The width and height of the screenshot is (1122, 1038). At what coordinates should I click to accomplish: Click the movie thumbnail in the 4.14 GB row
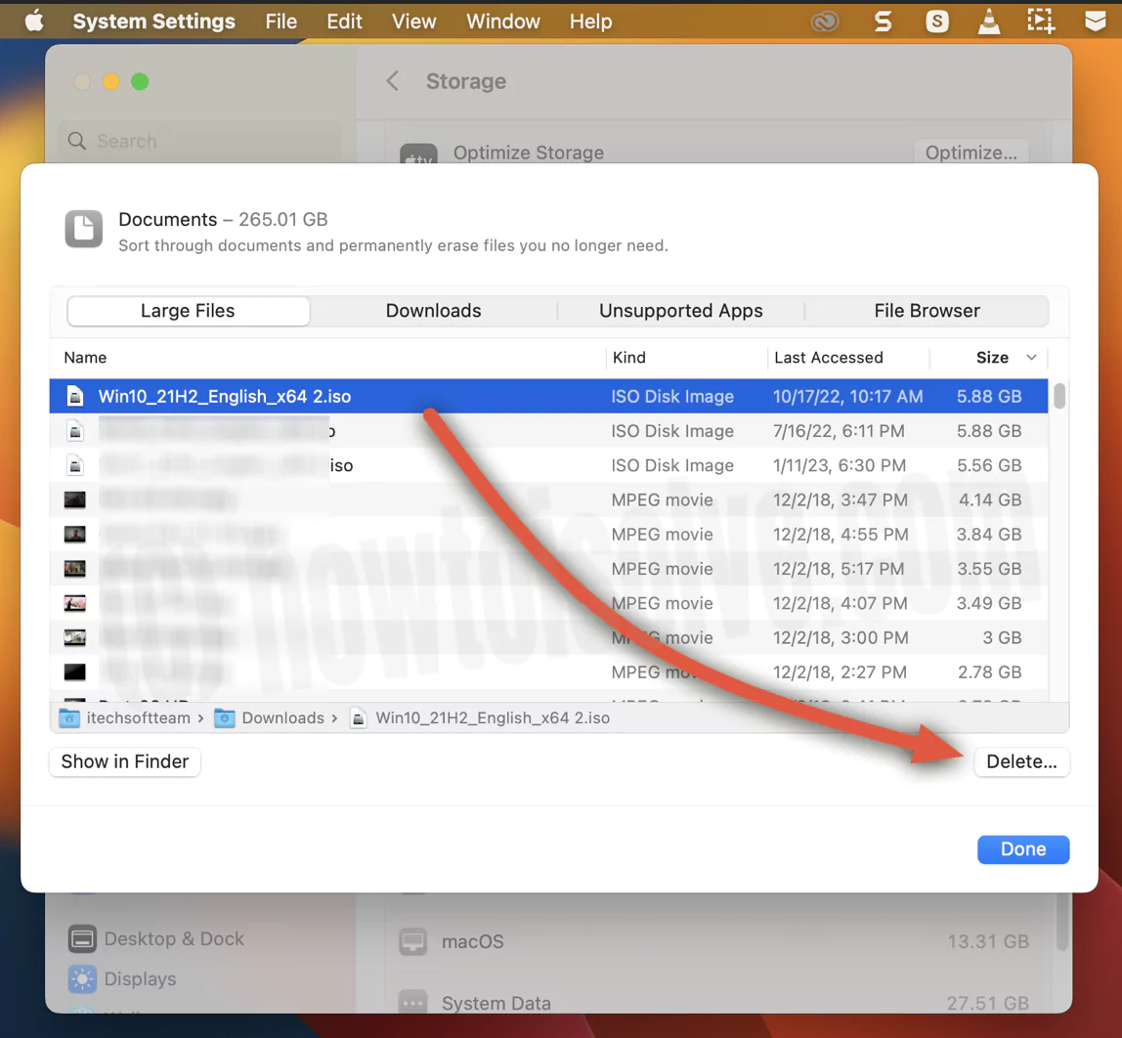[x=75, y=499]
